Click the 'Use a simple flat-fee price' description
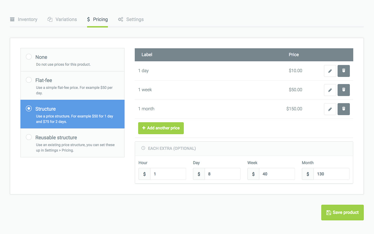Viewport: 374px width, 234px height. (74, 90)
